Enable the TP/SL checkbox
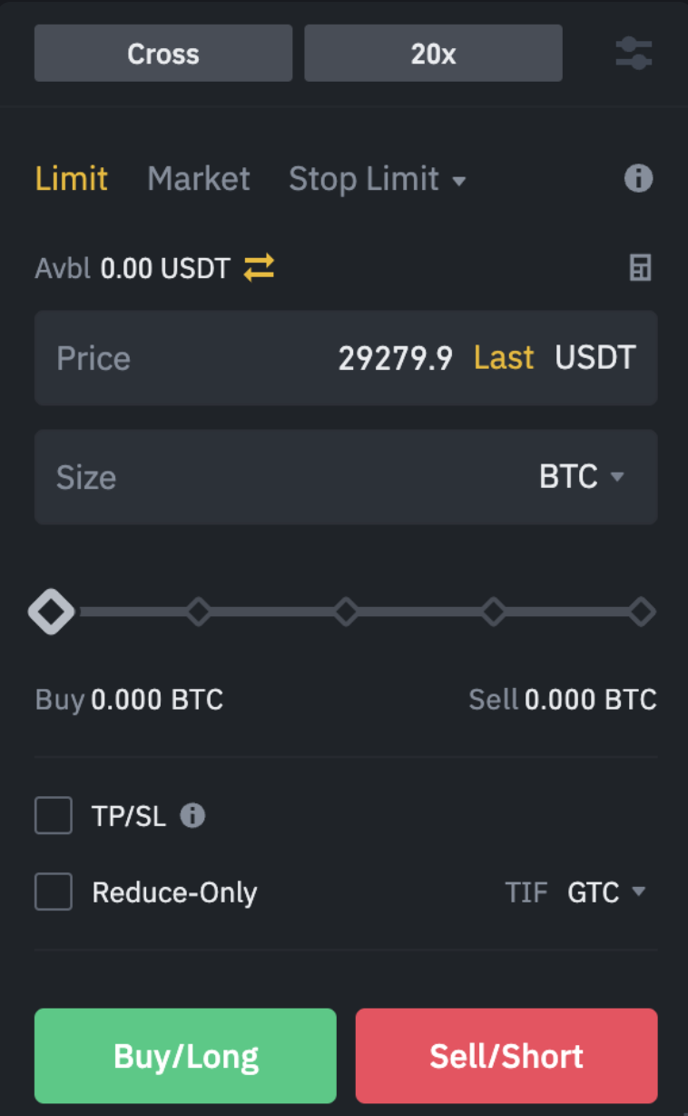Image resolution: width=688 pixels, height=1116 pixels. click(x=54, y=815)
